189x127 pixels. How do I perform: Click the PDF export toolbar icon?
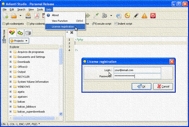(x=37, y=16)
